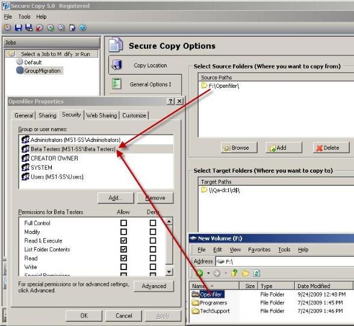This screenshot has width=354, height=326.
Task: Click the red gear toolbar icon
Action: (x=40, y=28)
